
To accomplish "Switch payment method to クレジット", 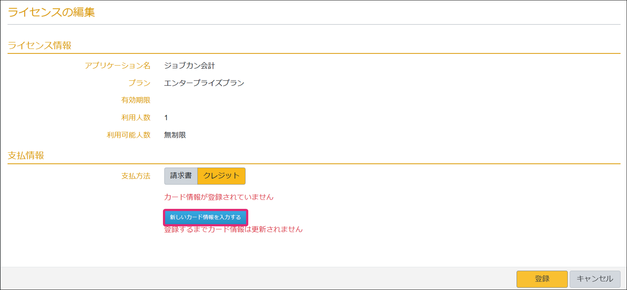I will click(x=221, y=176).
